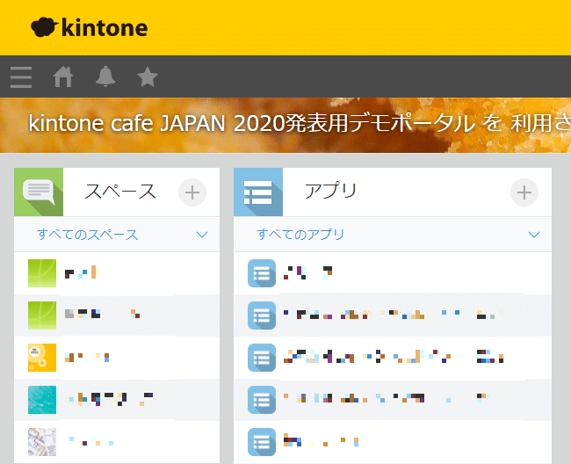Click the third app icon in list
This screenshot has height=464, width=571.
click(x=262, y=358)
